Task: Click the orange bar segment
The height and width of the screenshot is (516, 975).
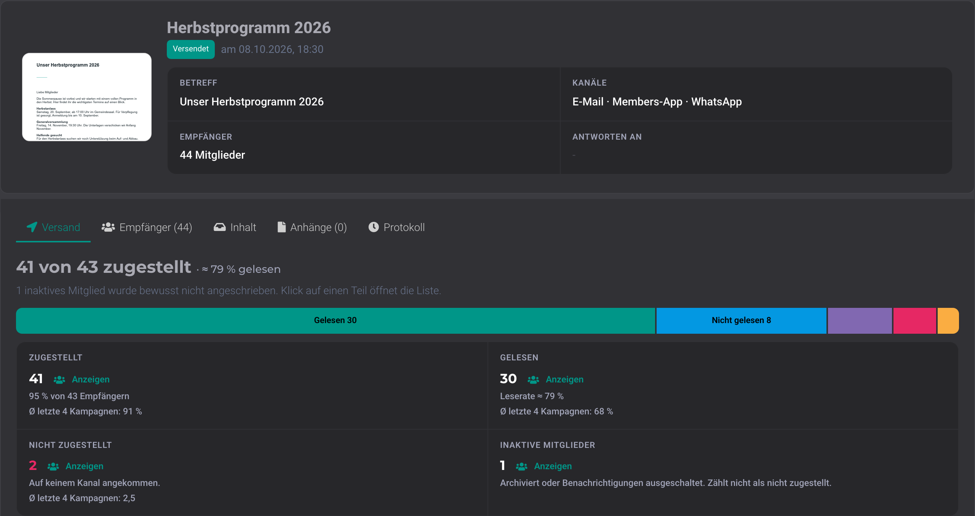Action: click(x=948, y=320)
